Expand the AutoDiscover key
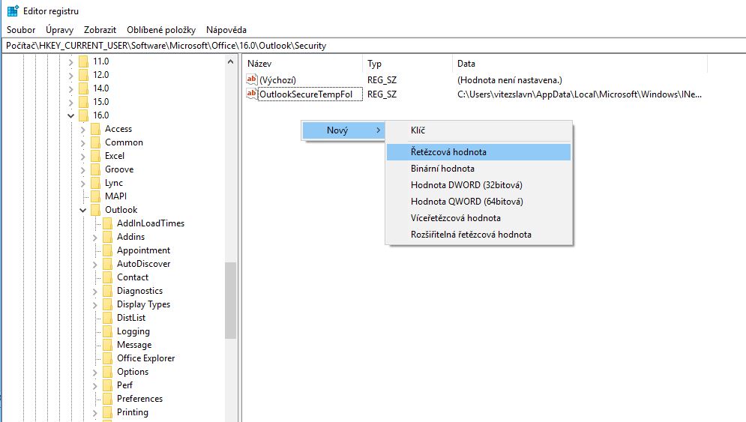The height and width of the screenshot is (422, 746). [94, 264]
